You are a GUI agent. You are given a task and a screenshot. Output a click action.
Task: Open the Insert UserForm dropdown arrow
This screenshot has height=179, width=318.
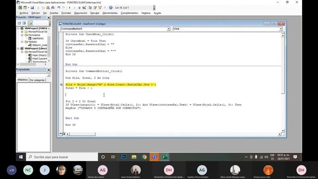coord(28,8)
